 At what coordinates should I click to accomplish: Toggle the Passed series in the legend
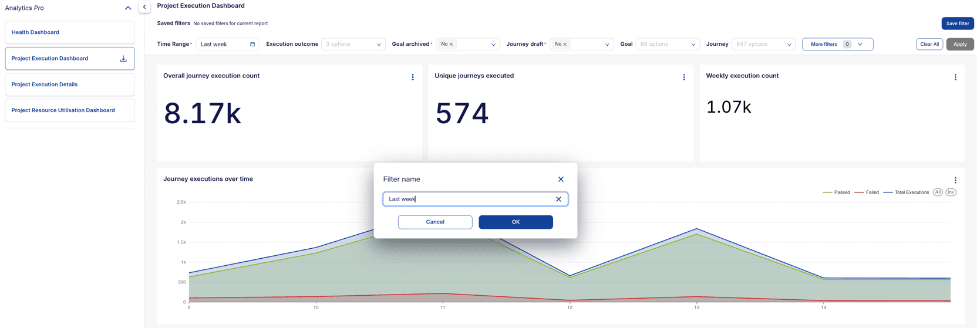836,192
